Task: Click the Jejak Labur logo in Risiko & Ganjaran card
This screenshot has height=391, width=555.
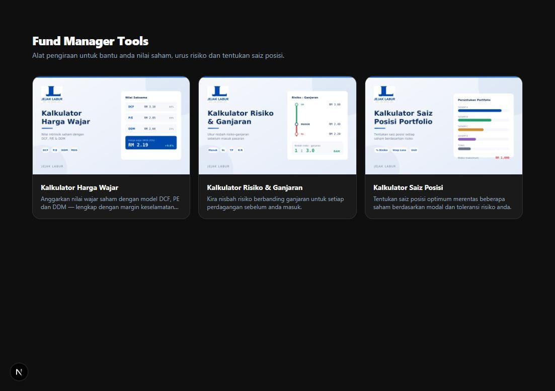Action: pos(218,93)
